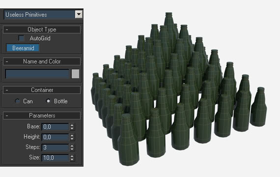Image resolution: width=280 pixels, height=177 pixels.
Task: Click the Beeramid object button
Action: click(23, 48)
